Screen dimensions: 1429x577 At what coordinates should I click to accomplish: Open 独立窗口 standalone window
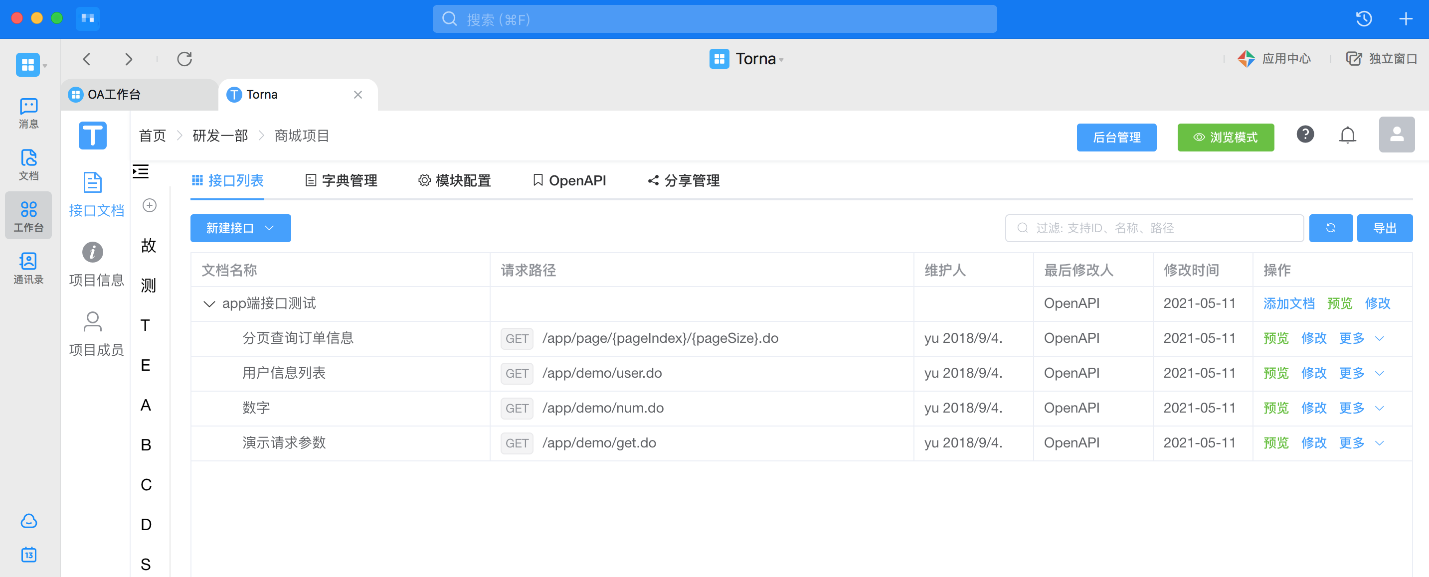click(x=1381, y=58)
